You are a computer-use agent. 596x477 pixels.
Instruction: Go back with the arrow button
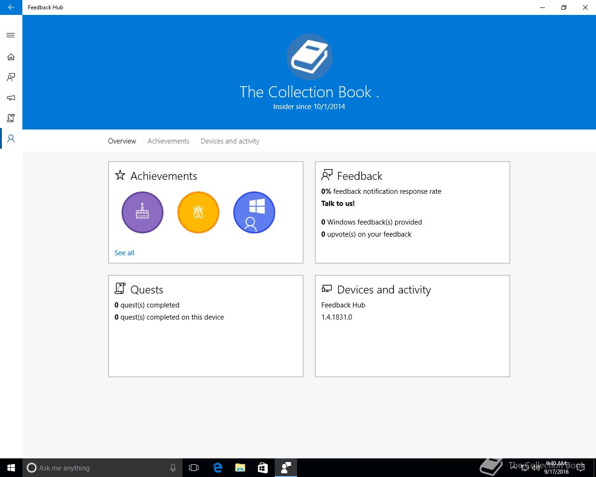coord(11,7)
